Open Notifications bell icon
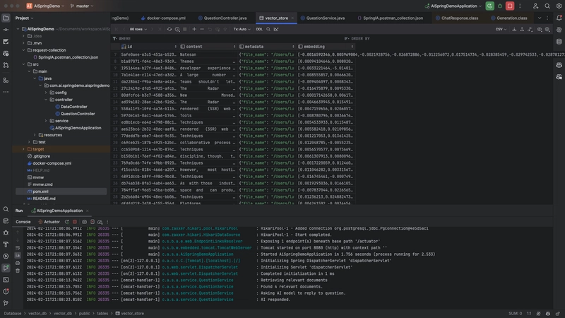The image size is (565, 318). point(559,18)
